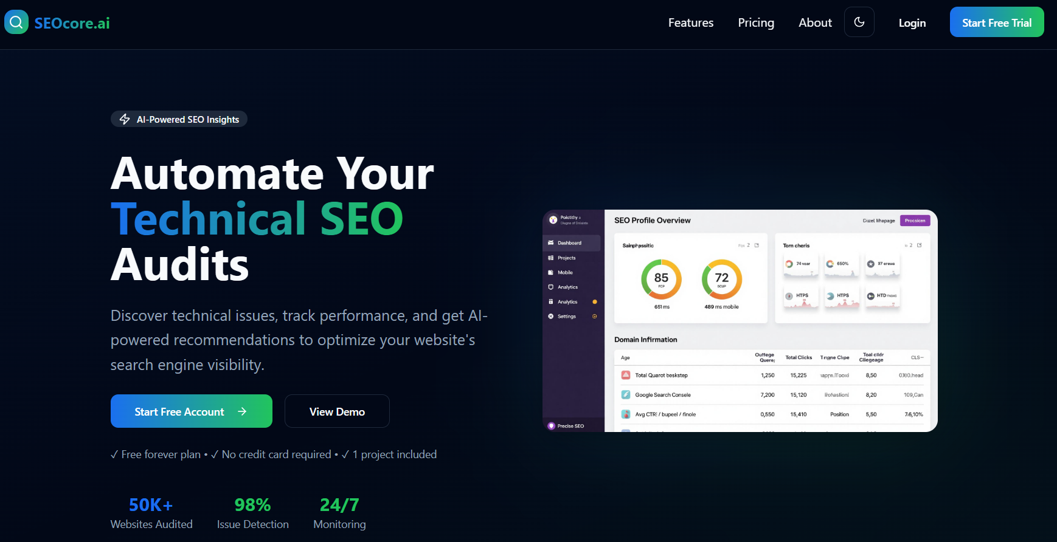The height and width of the screenshot is (542, 1057).
Task: Click the 85 score circular gauge
Action: [661, 279]
